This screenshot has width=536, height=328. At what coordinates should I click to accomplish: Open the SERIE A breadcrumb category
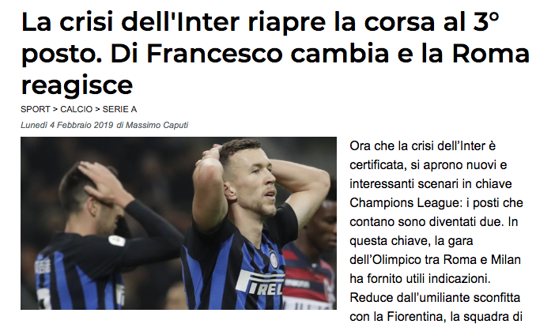point(119,109)
